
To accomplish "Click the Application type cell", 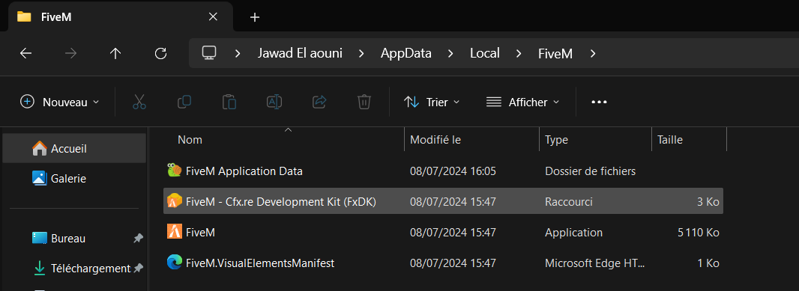I will click(574, 232).
